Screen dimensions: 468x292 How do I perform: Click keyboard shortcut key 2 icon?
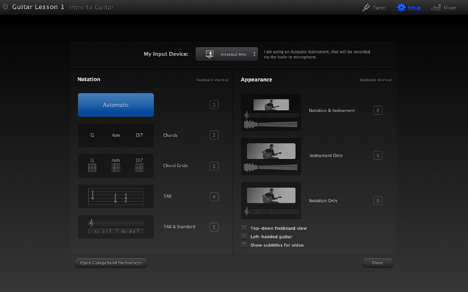pos(214,135)
